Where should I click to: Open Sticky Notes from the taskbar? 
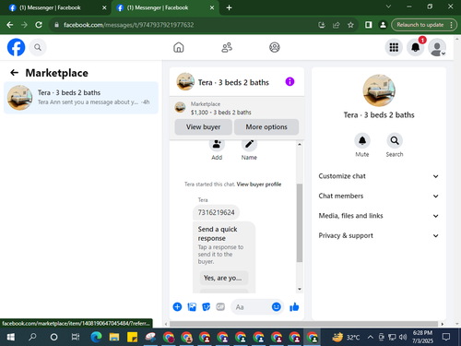132,337
